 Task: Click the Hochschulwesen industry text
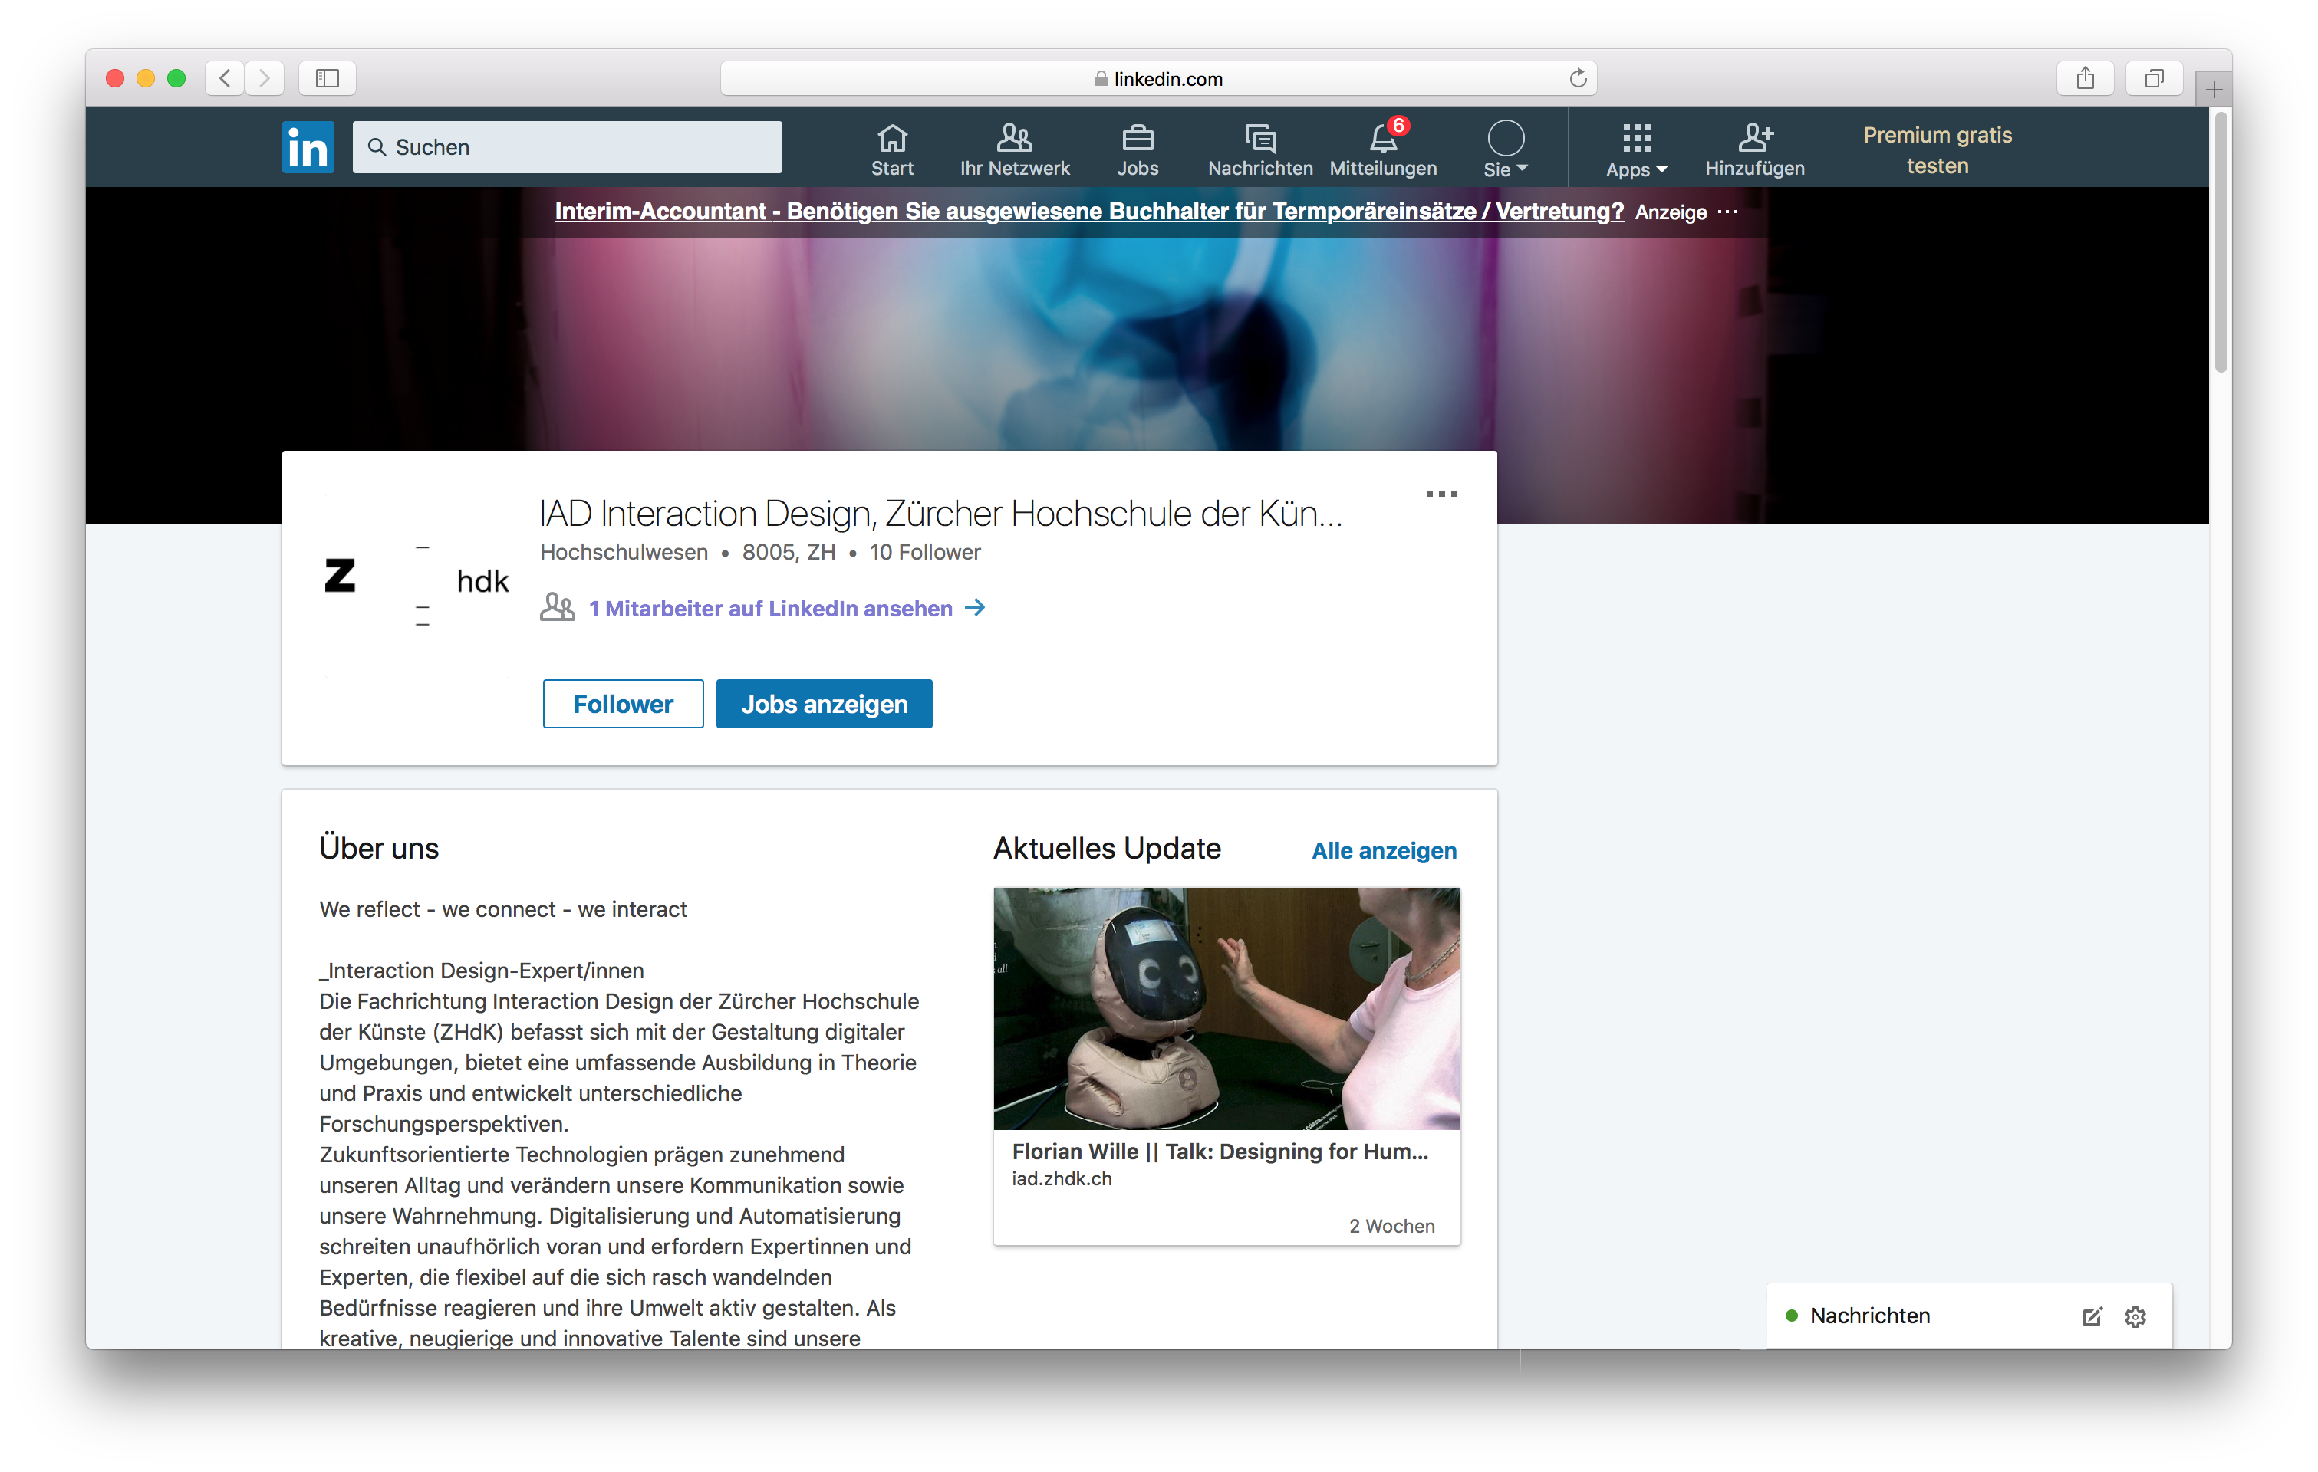tap(624, 552)
